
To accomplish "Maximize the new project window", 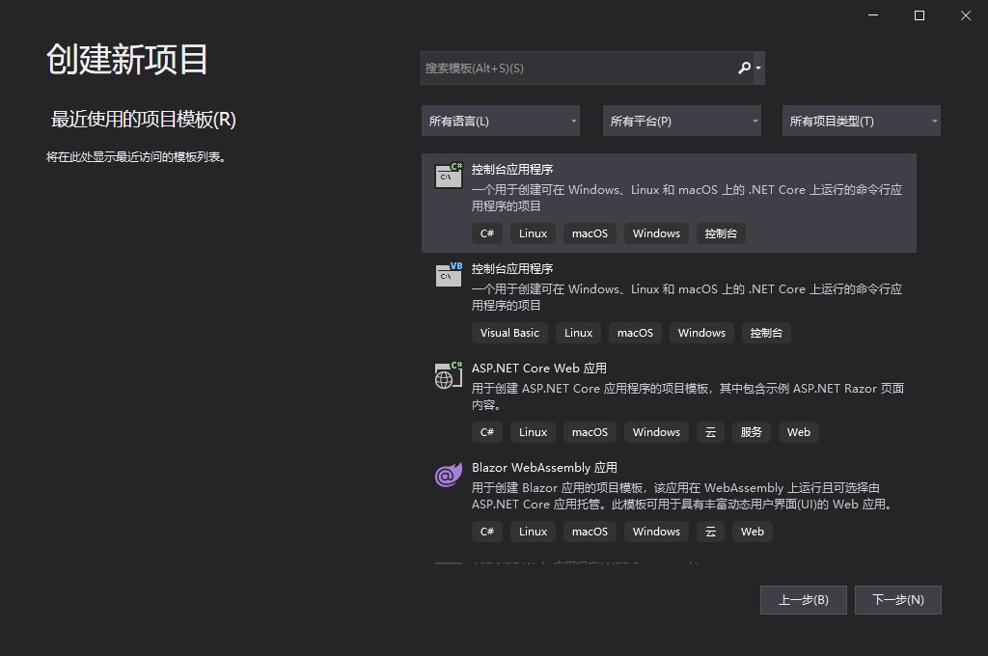I will [x=919, y=15].
